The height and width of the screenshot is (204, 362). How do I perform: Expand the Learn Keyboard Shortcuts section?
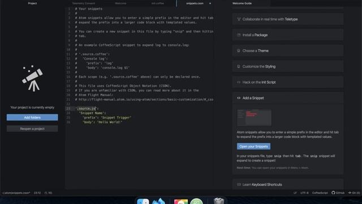[288, 184]
